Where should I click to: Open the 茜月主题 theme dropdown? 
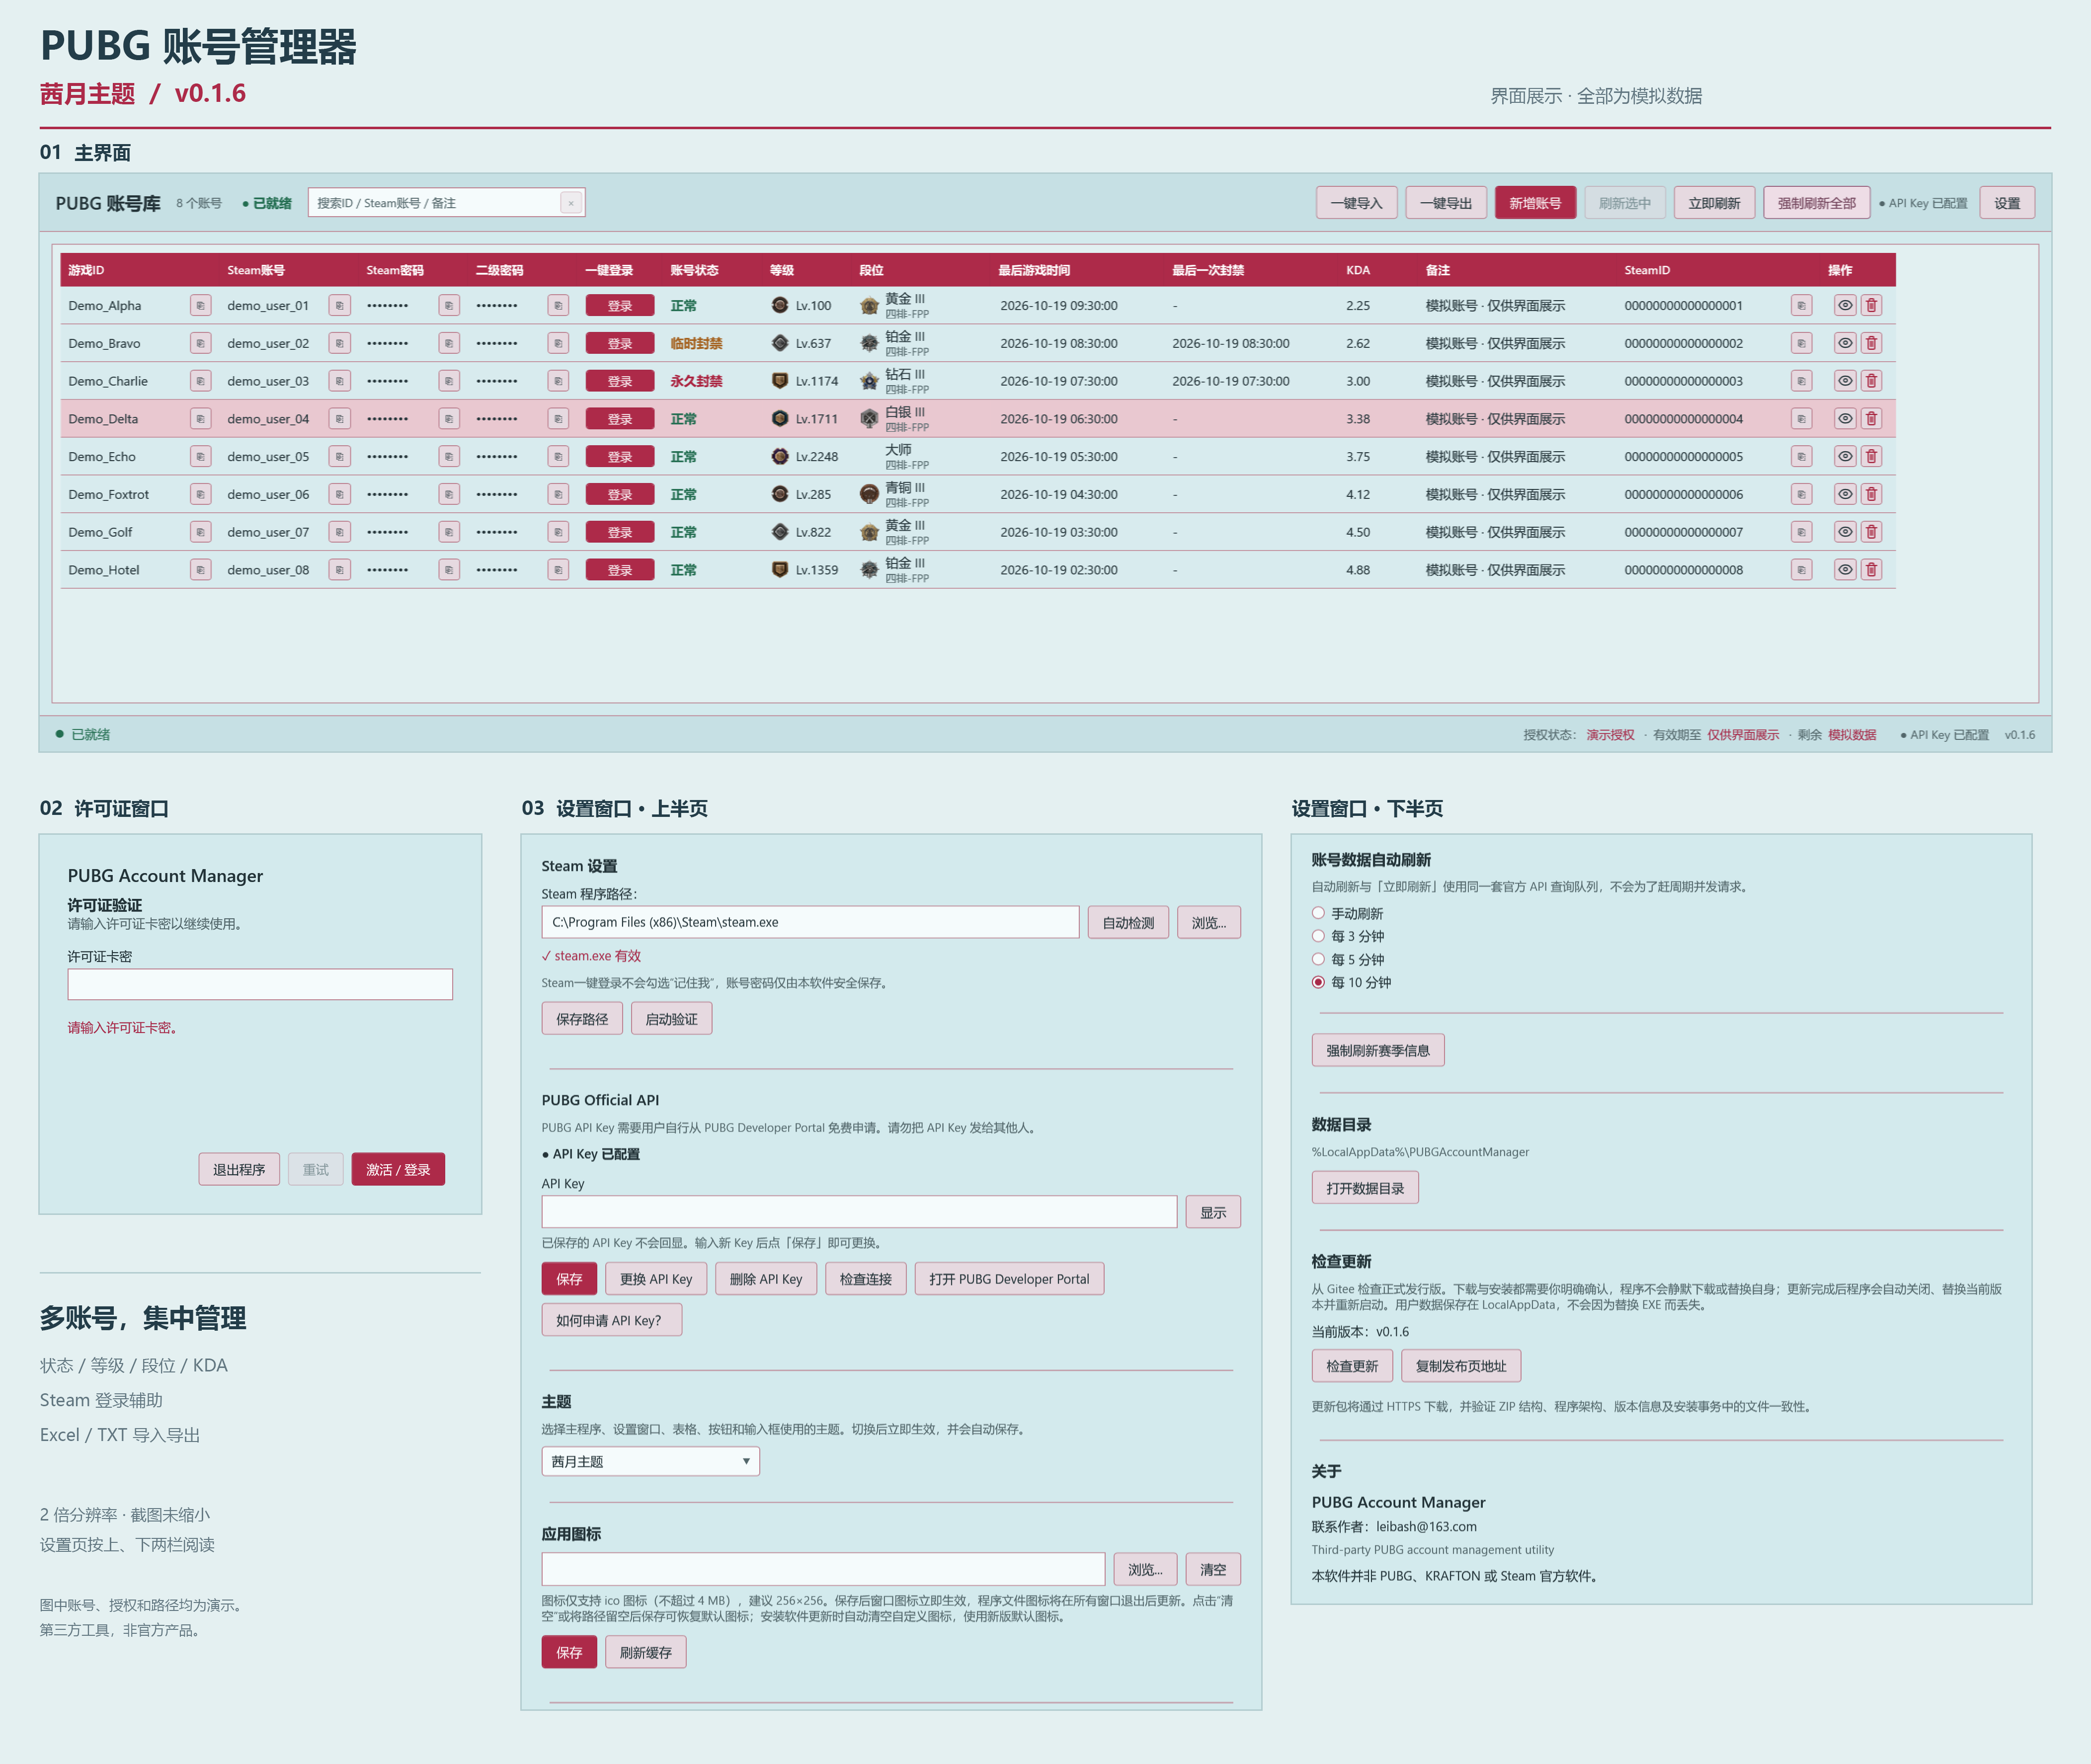pyautogui.click(x=650, y=1461)
